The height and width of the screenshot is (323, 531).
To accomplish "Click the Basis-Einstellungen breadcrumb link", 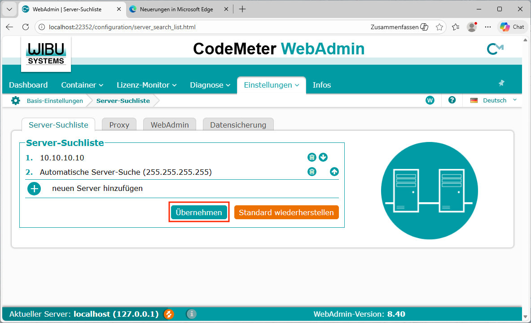I will (55, 101).
